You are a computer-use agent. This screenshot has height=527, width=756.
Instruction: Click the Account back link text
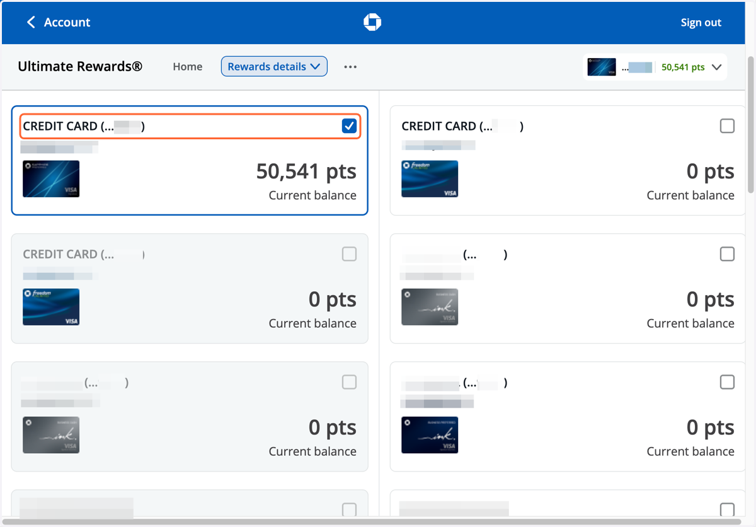pyautogui.click(x=67, y=22)
